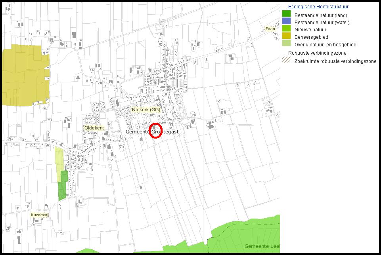The height and width of the screenshot is (255, 381).
Task: Click the 'Bestaande natuur (water)' legend text
Action: point(322,23)
